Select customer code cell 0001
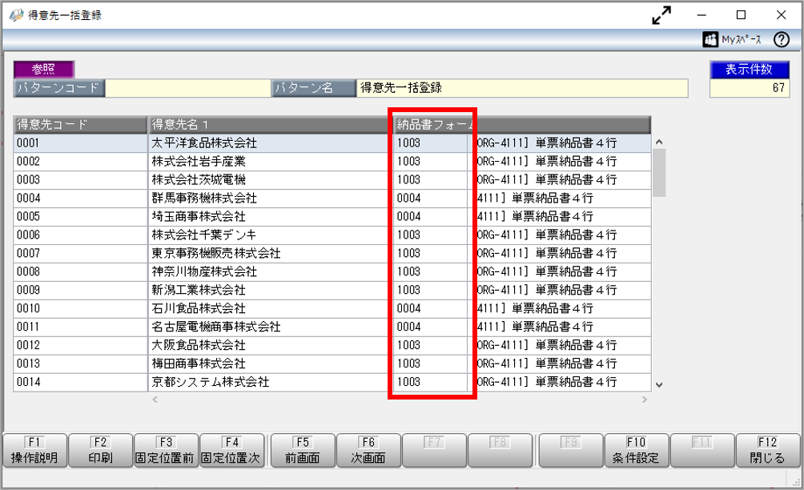This screenshot has width=804, height=490. 81,143
